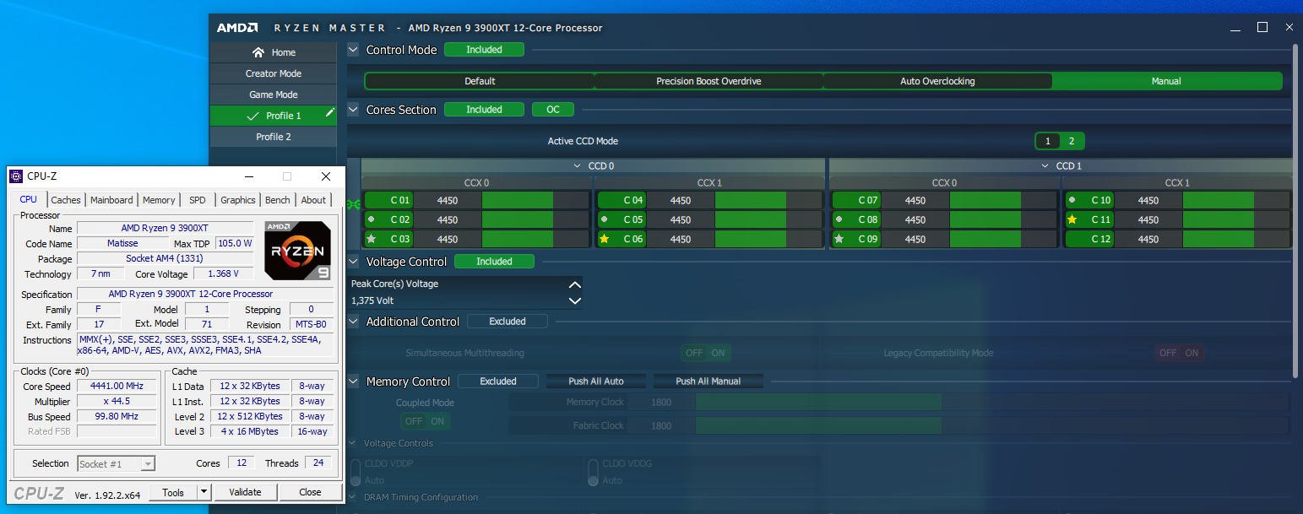Image resolution: width=1303 pixels, height=514 pixels.
Task: Select Precision Boost Overdrive mode
Action: pos(709,81)
